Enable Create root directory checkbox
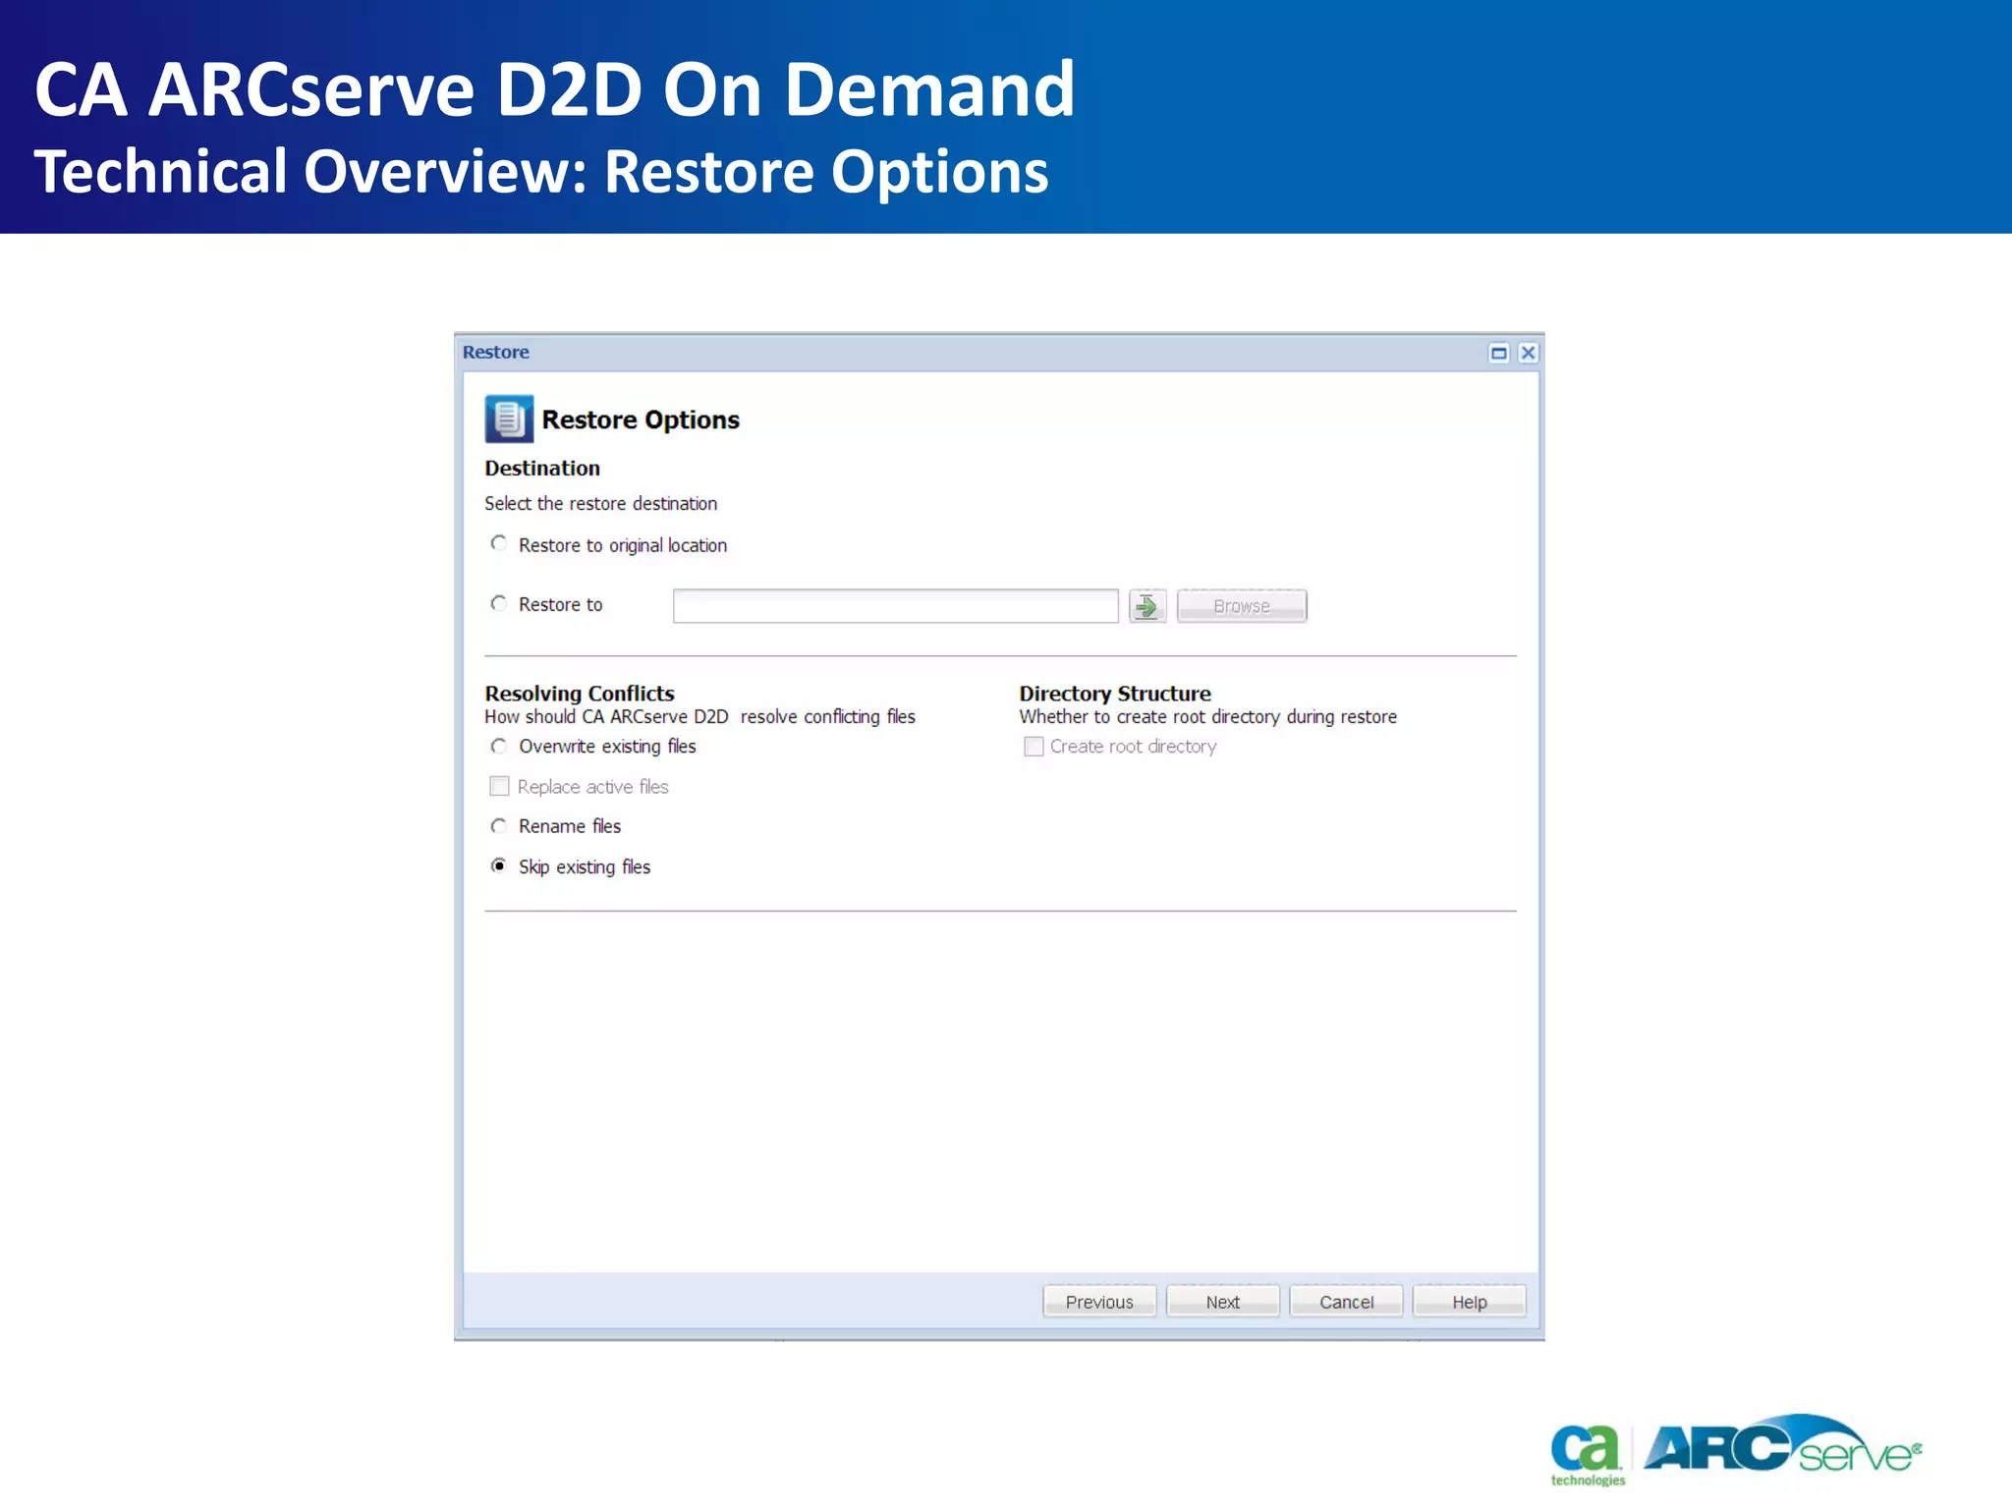Image resolution: width=2012 pixels, height=1509 pixels. pos(1034,747)
